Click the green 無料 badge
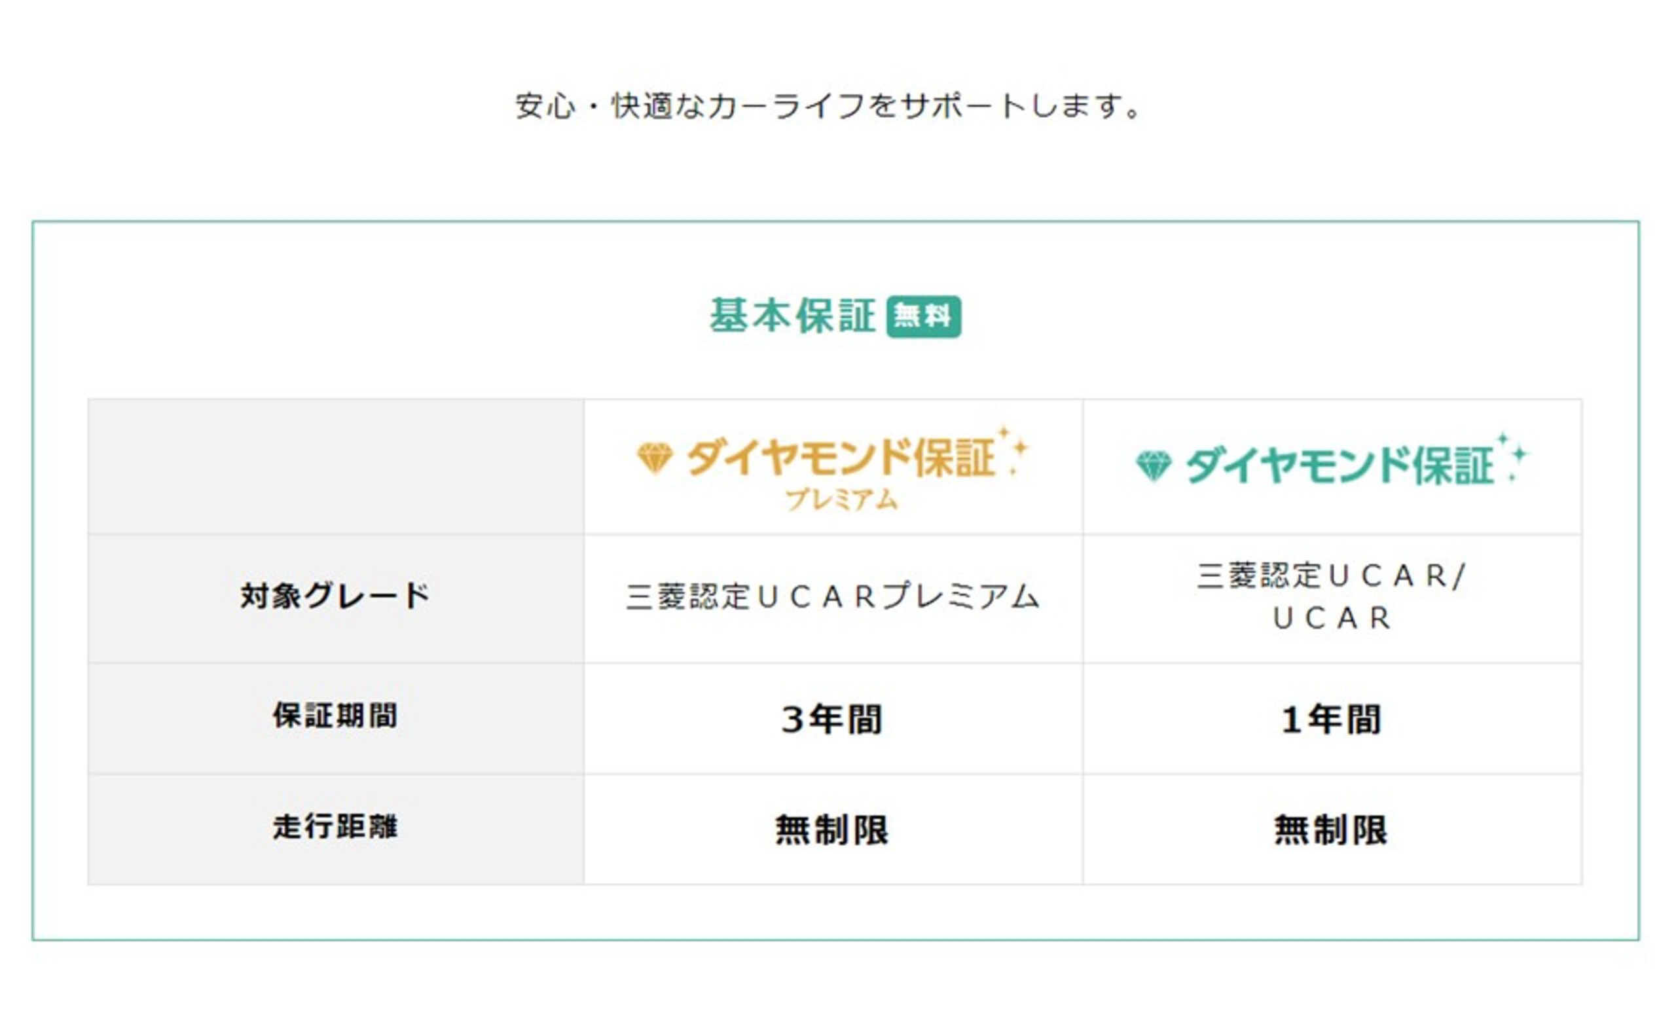The width and height of the screenshot is (1676, 1018). coord(923,316)
